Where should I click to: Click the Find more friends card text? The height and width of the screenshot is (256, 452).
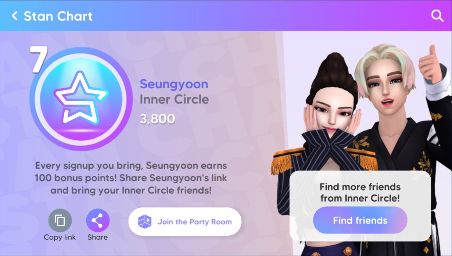(360, 192)
